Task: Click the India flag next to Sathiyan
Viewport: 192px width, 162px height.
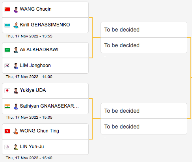Action: [x=7, y=106]
